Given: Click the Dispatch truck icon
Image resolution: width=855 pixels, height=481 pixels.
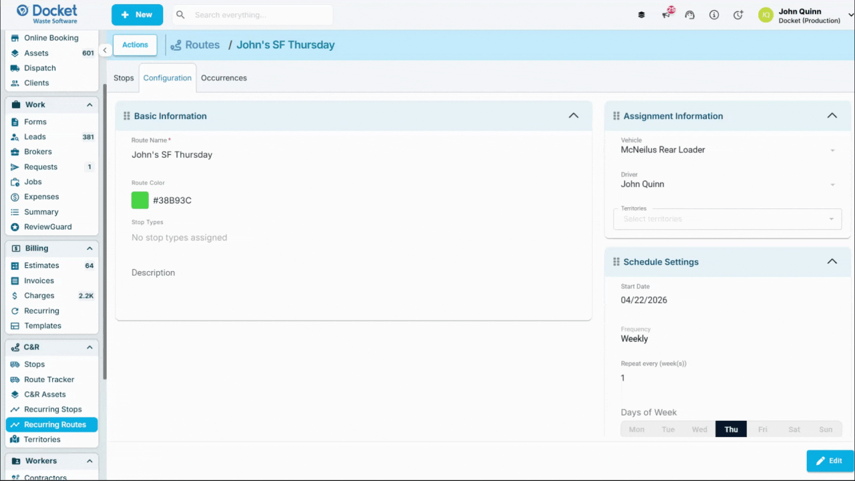Looking at the screenshot, I should [x=15, y=68].
